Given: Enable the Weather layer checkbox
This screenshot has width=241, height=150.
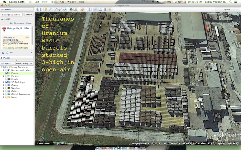Looking at the screenshot, I should [6, 88].
